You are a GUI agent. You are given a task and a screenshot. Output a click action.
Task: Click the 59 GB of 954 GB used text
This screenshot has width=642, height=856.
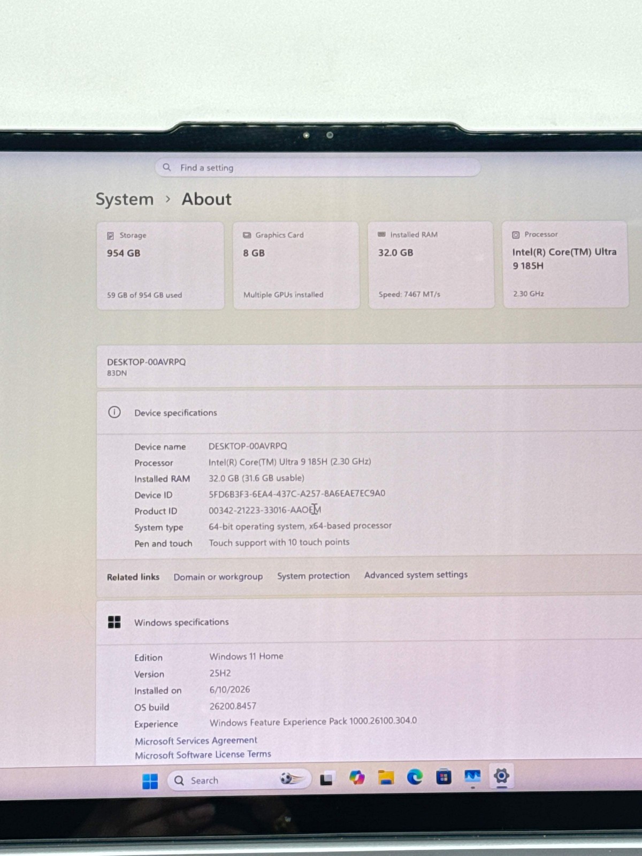pyautogui.click(x=144, y=295)
